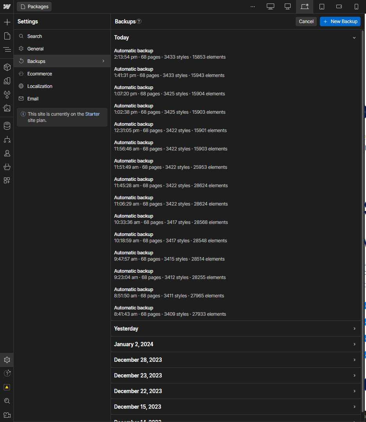Open the Logic flows icon
This screenshot has width=366, height=422.
pyautogui.click(x=7, y=139)
